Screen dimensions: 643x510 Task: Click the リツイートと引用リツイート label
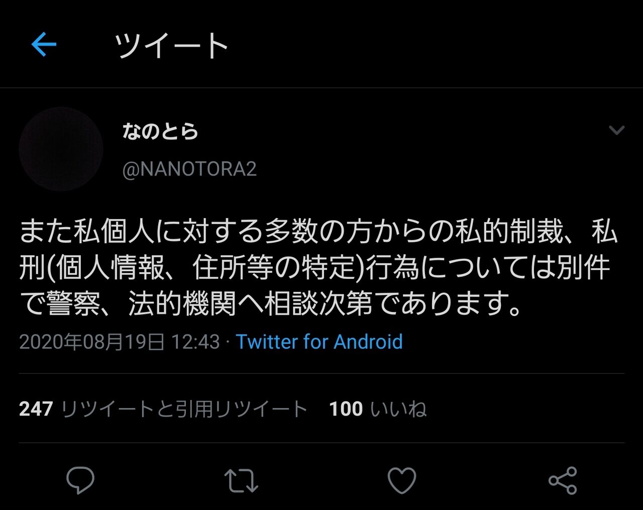184,409
